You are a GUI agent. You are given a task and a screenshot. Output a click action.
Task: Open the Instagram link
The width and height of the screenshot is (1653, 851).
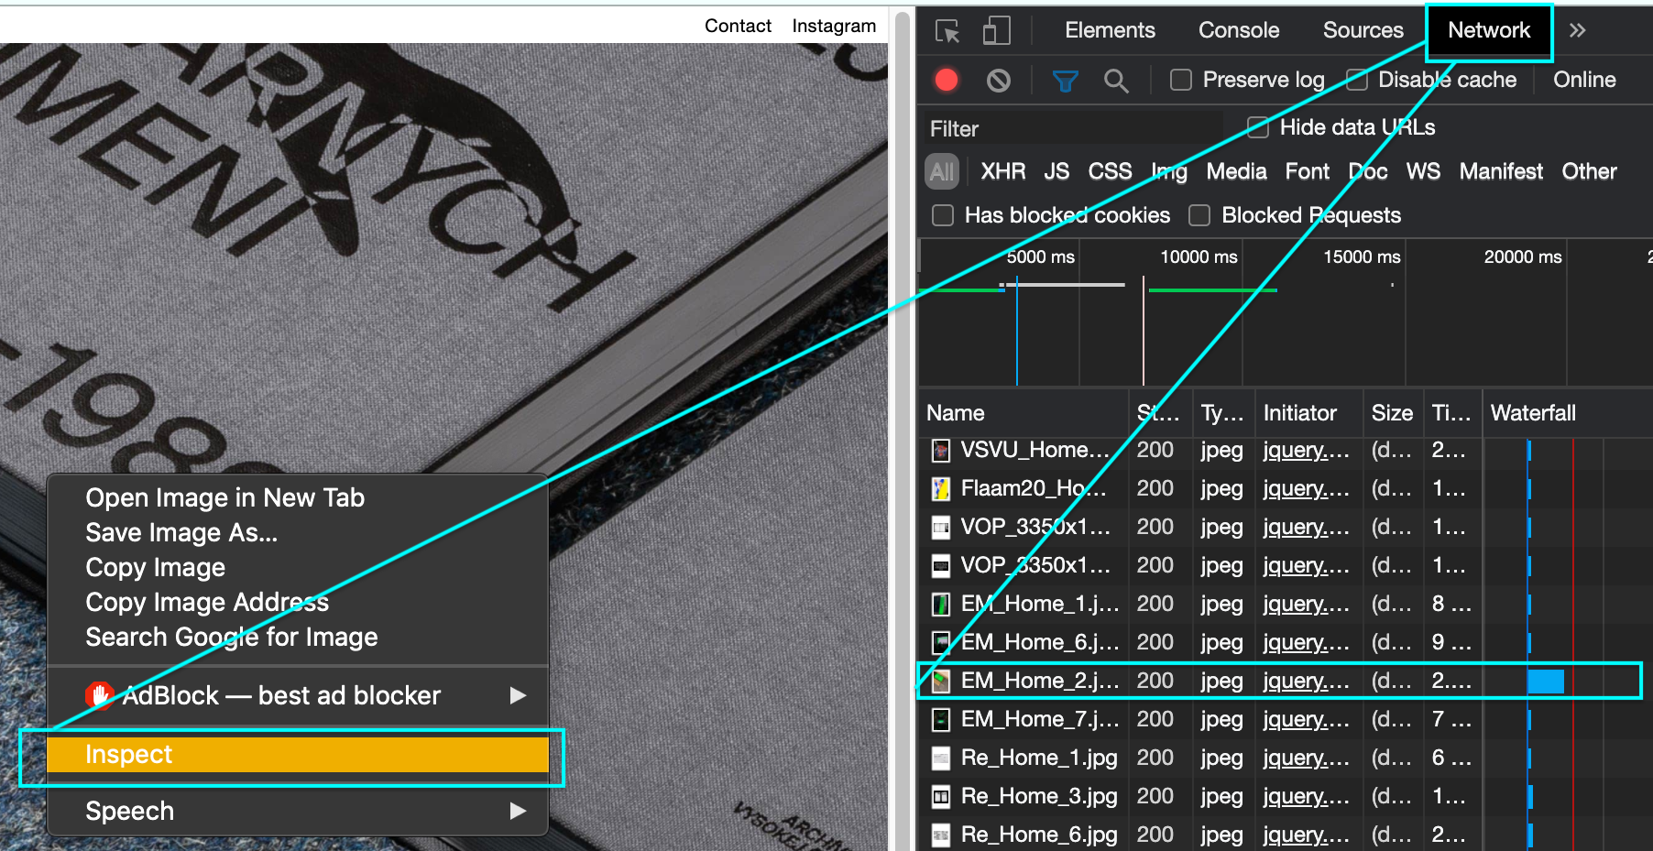pyautogui.click(x=833, y=26)
